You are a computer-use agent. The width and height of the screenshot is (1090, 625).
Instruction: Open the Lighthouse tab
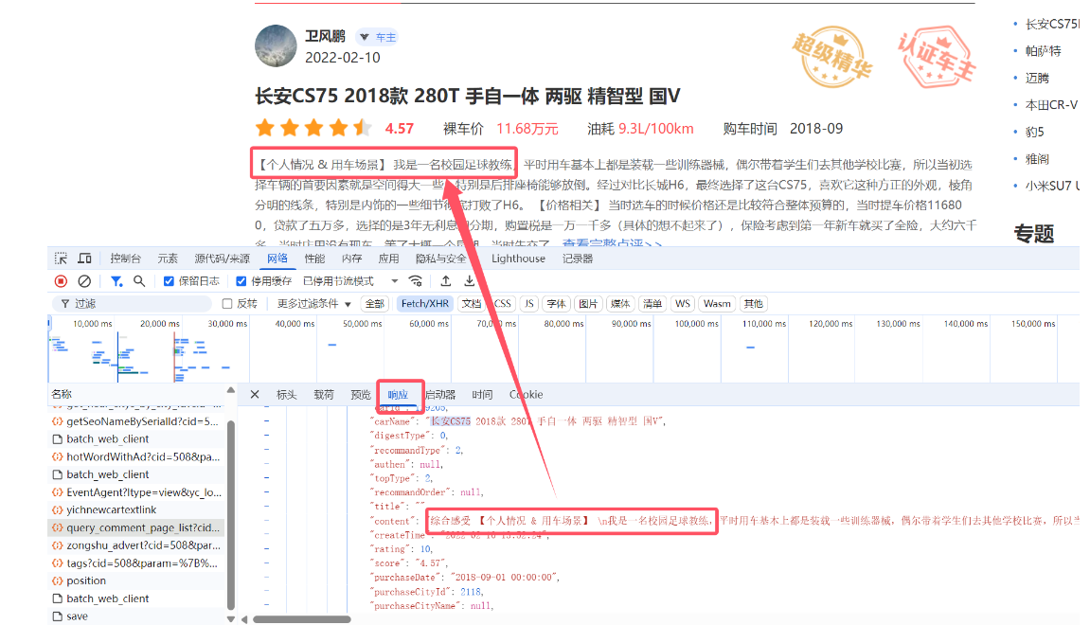518,259
